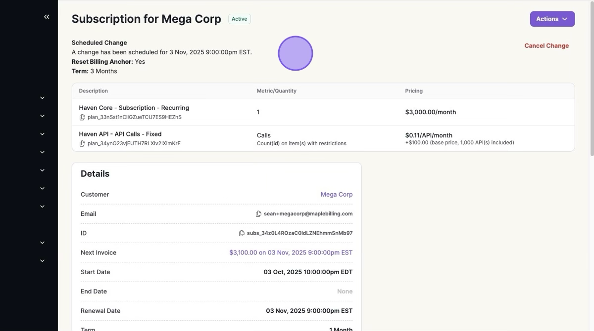Expand the third sidebar chevron
This screenshot has height=331, width=594.
pos(42,134)
